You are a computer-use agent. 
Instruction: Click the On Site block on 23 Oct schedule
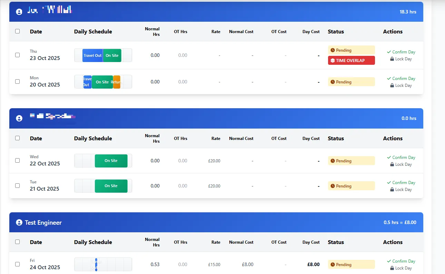pos(112,55)
